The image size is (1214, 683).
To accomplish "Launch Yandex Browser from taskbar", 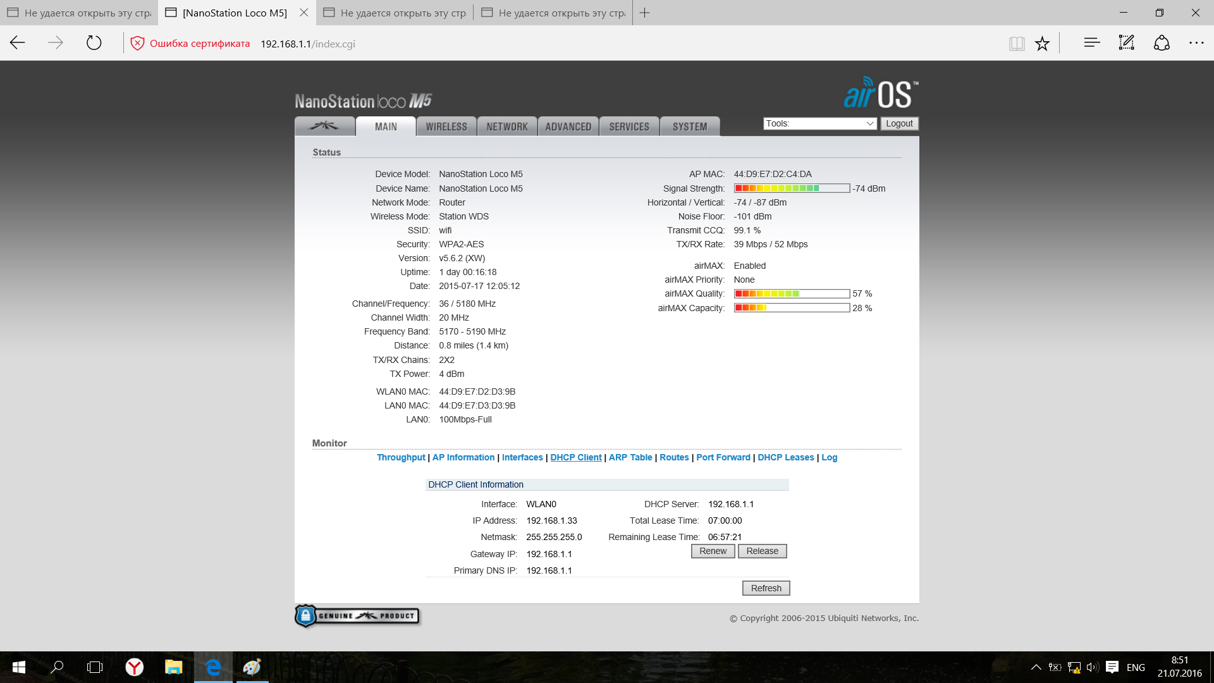I will click(x=134, y=667).
